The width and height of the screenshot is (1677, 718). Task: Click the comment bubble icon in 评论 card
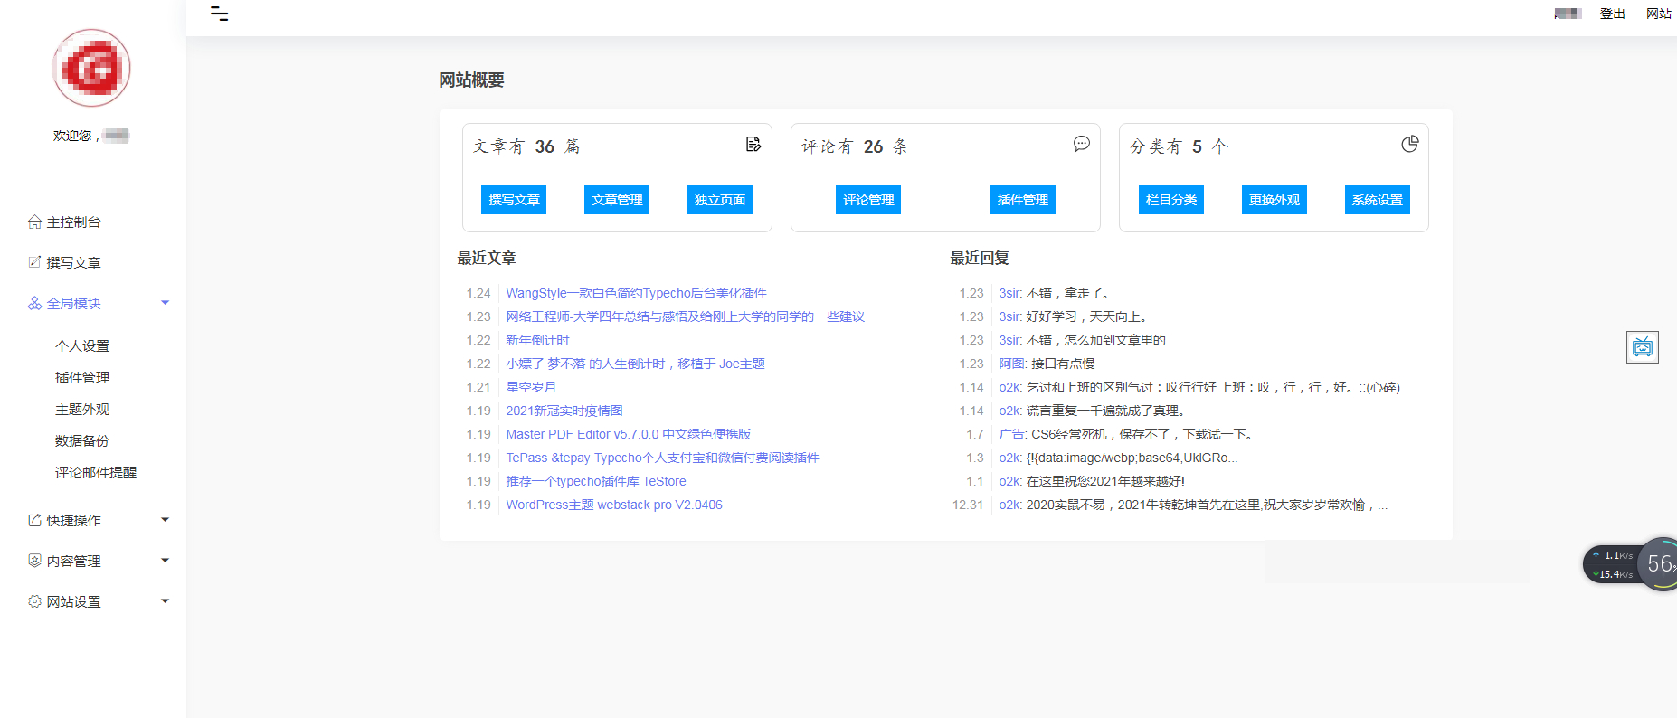click(1082, 144)
